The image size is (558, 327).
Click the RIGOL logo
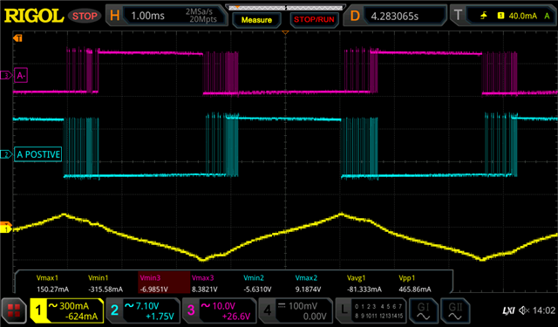tap(33, 16)
